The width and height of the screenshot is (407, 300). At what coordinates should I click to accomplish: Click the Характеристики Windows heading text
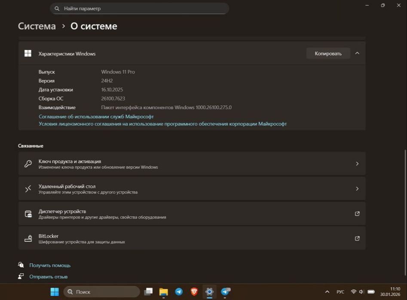(67, 54)
